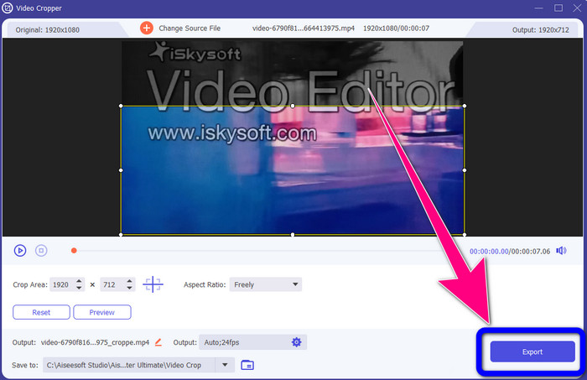Click the orange plus Change Source File icon

pyautogui.click(x=147, y=28)
